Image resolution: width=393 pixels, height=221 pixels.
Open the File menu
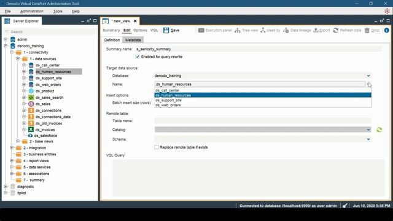(7, 11)
